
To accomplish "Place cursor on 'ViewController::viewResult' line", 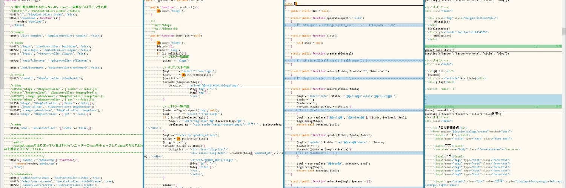I will pyautogui.click(x=47, y=79).
